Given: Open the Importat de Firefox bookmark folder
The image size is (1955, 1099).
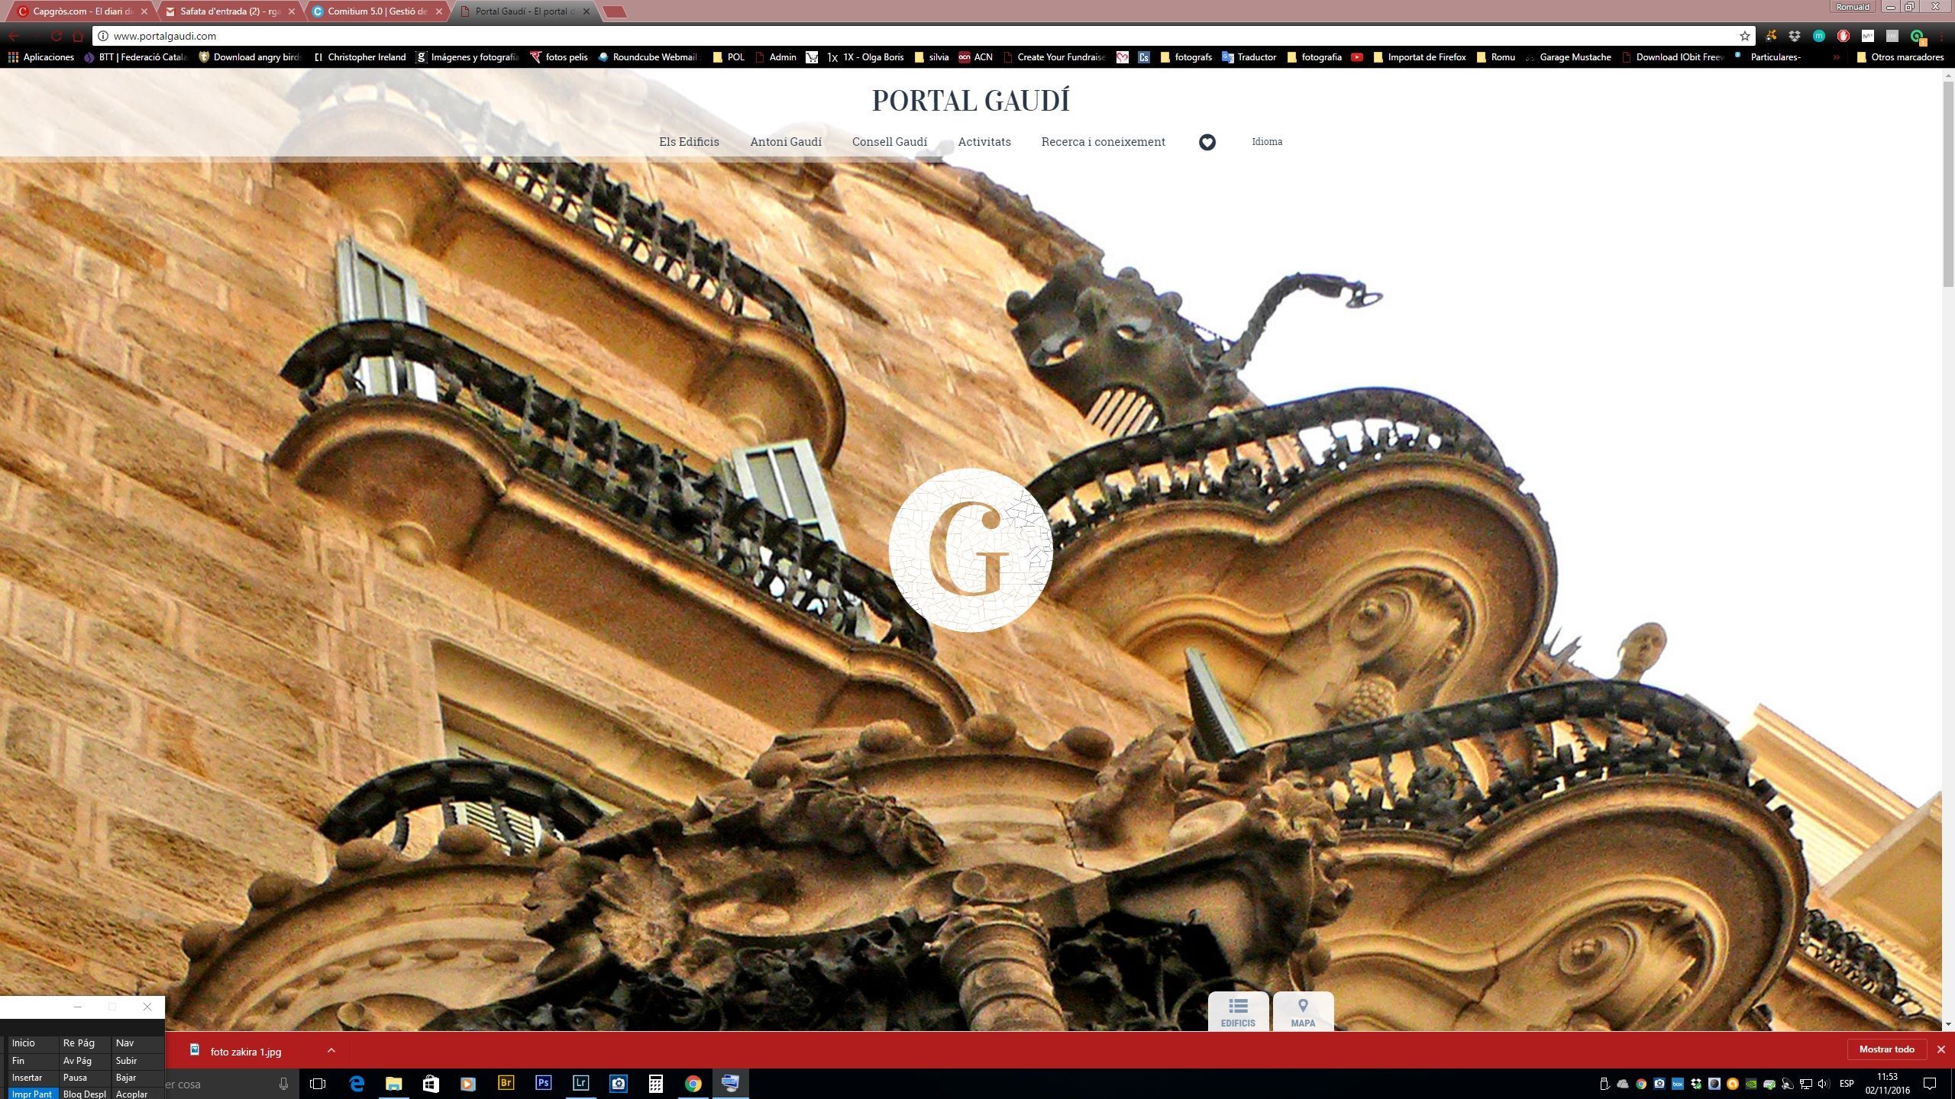Looking at the screenshot, I should 1420,57.
